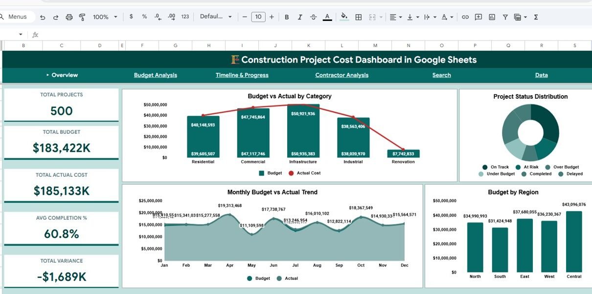
Task: Open the 100% zoom dropdown
Action: pyautogui.click(x=105, y=17)
